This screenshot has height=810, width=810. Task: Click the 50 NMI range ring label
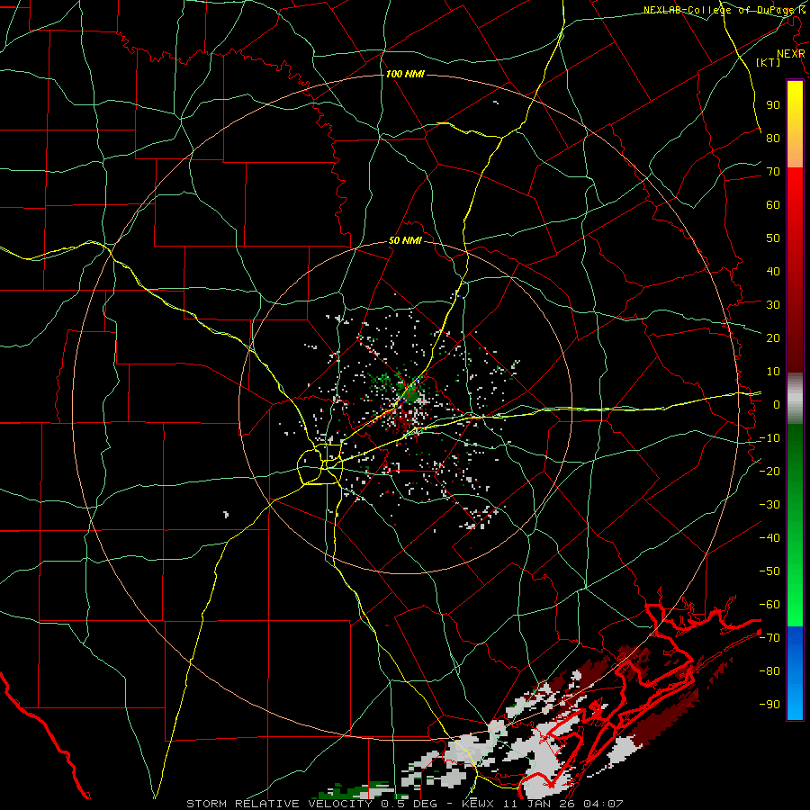(405, 240)
